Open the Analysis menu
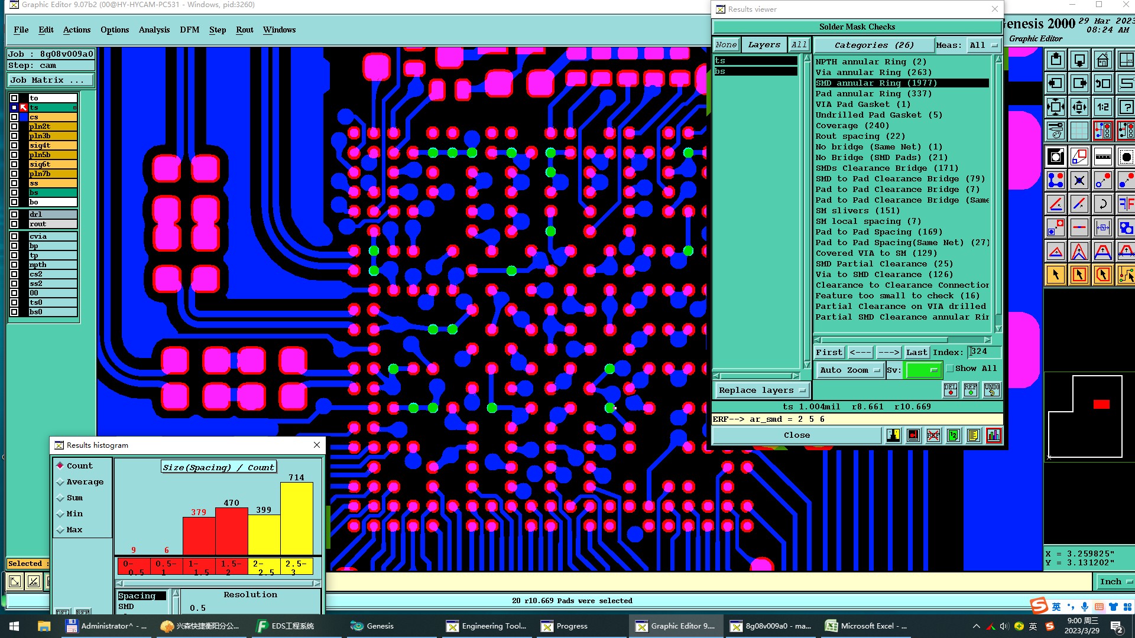The height and width of the screenshot is (638, 1135). (x=154, y=30)
